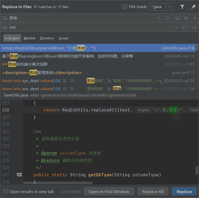Edit the *.java file mask field

pyautogui.click(x=157, y=7)
